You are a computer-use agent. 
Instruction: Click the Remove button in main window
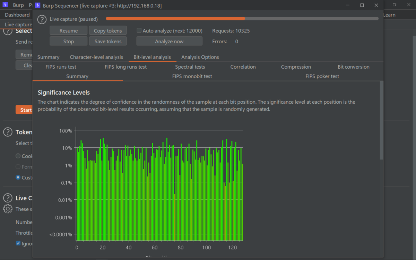(24, 54)
